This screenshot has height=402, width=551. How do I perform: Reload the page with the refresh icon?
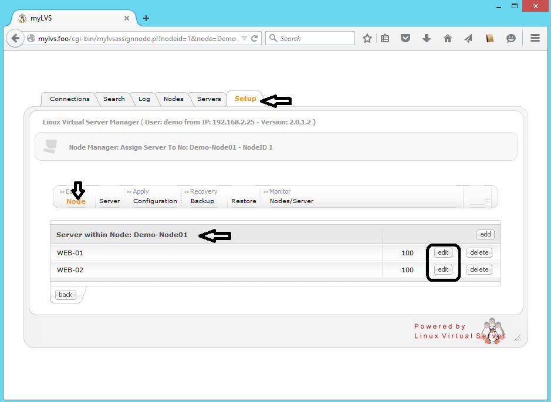(x=255, y=38)
